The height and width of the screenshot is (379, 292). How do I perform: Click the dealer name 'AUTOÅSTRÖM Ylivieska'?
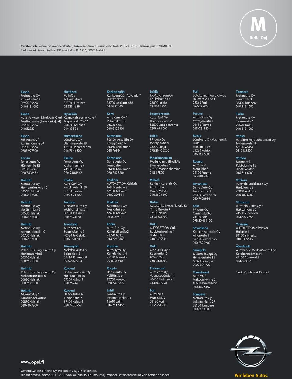click(252, 228)
